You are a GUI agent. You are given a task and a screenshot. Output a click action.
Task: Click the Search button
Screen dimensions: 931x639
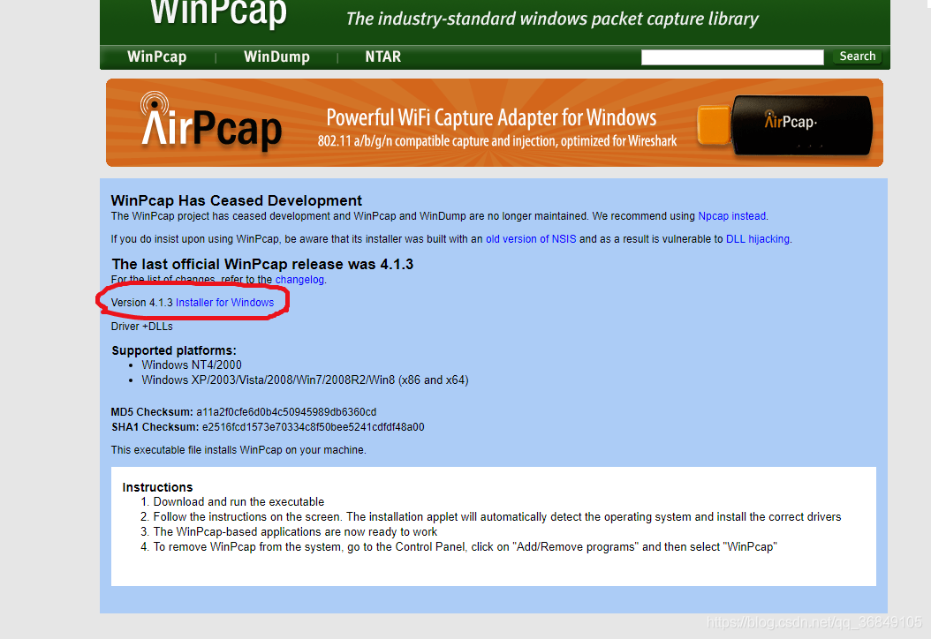click(x=858, y=56)
